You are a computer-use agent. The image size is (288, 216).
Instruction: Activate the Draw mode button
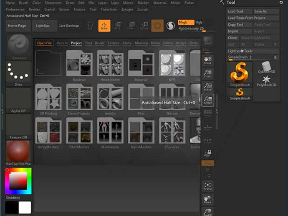pos(104,26)
